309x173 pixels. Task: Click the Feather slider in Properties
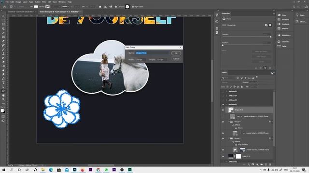click(247, 45)
